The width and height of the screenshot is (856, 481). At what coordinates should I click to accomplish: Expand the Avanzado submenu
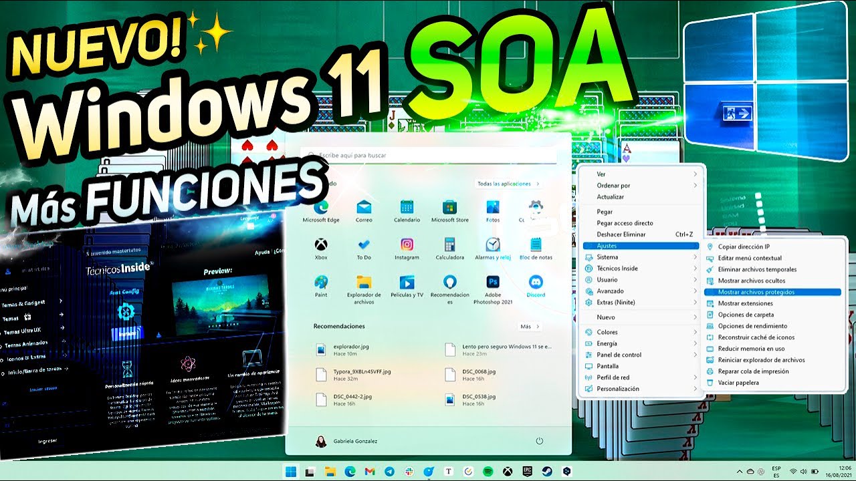tap(641, 291)
